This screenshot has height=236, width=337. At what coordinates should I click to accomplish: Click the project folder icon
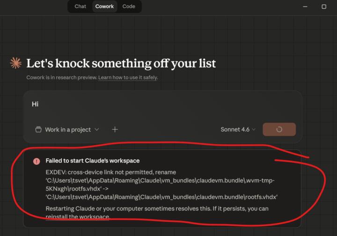point(38,129)
